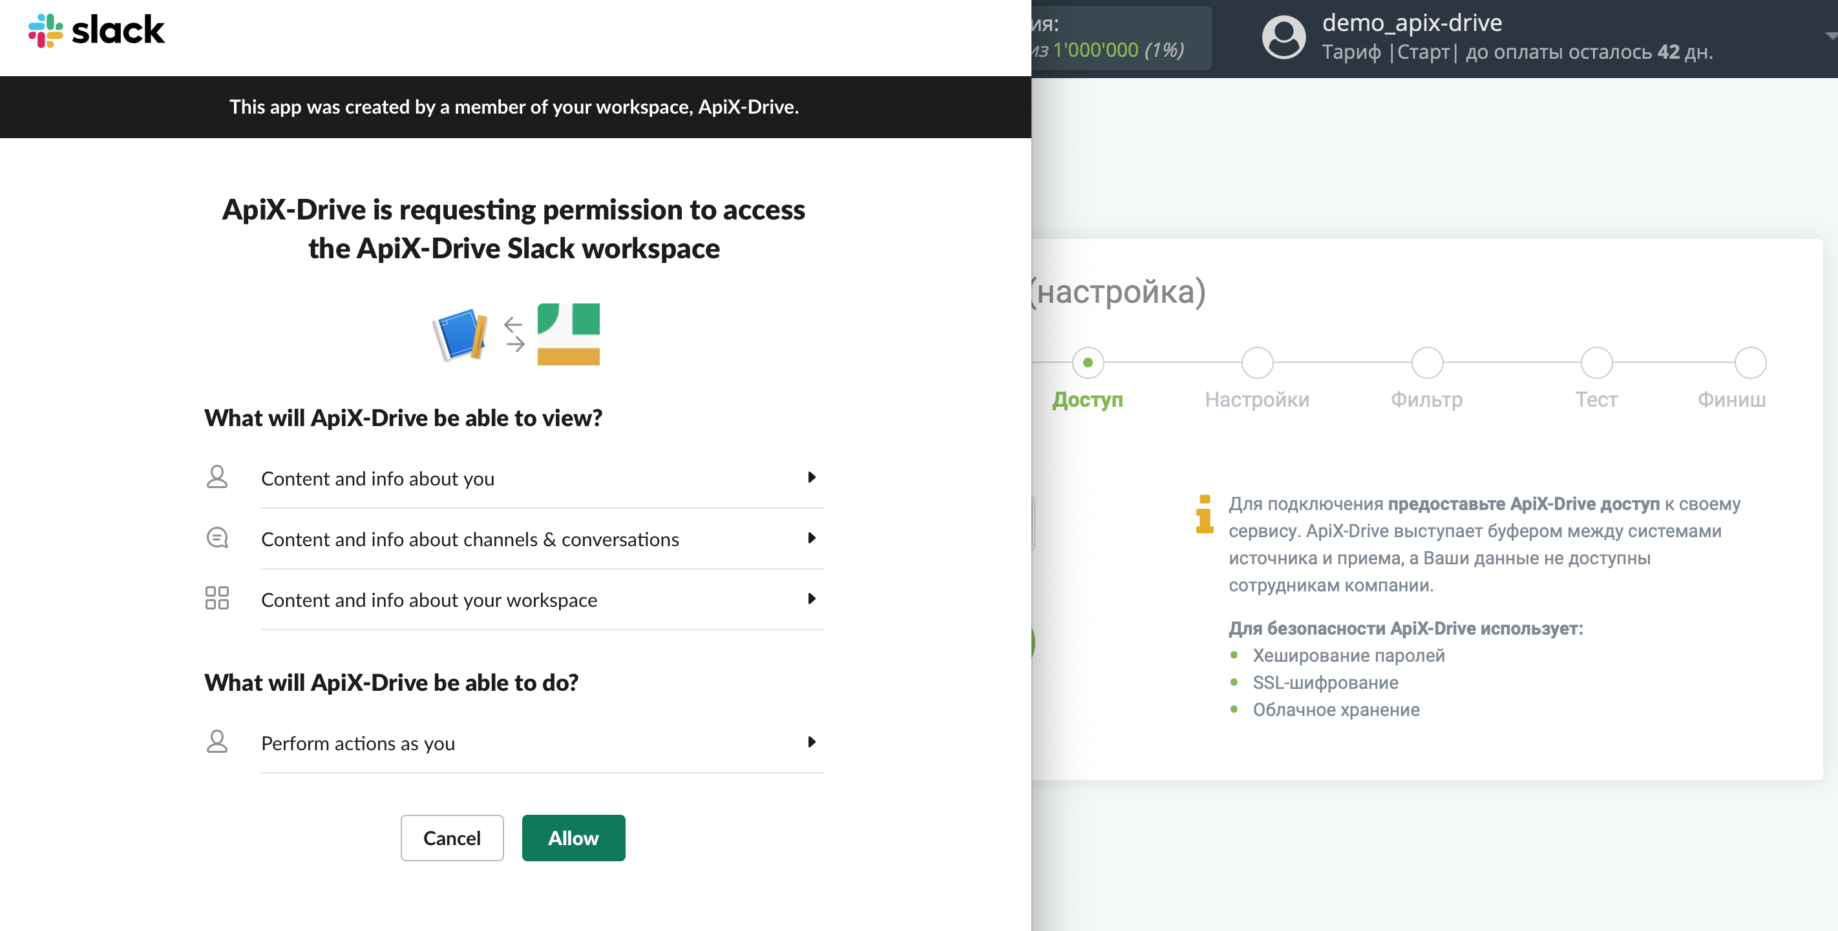The width and height of the screenshot is (1838, 931).
Task: Select the Тест step label
Action: point(1597,399)
